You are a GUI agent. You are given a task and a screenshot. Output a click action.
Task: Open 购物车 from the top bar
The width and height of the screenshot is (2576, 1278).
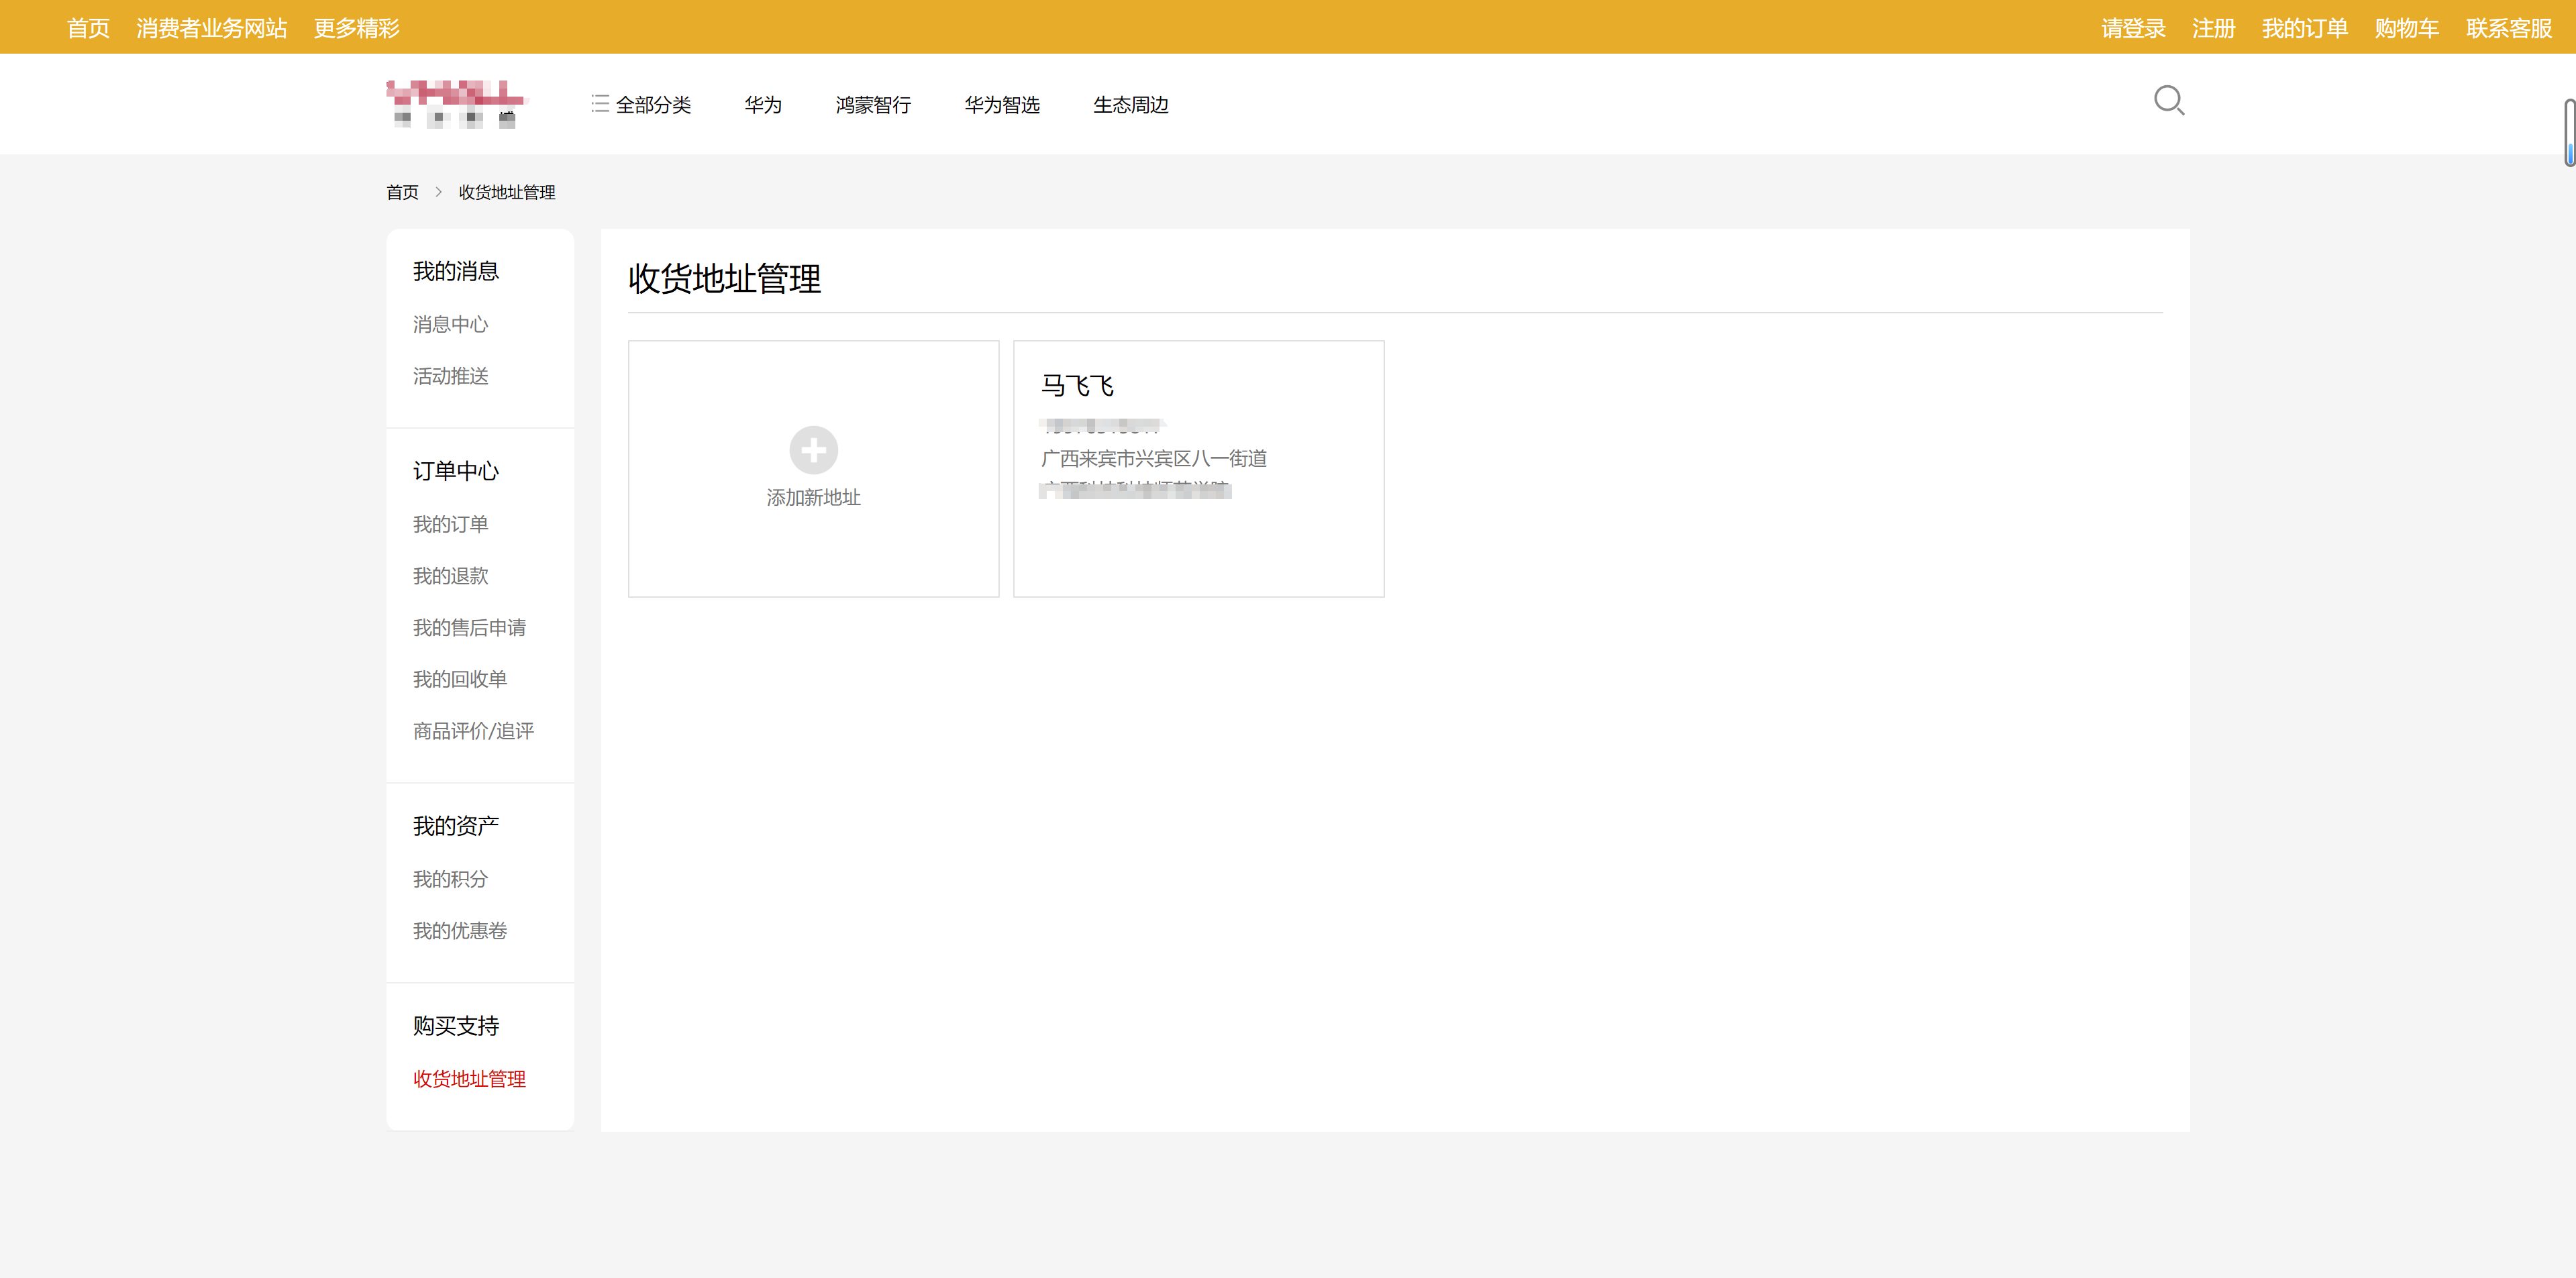pyautogui.click(x=2406, y=28)
